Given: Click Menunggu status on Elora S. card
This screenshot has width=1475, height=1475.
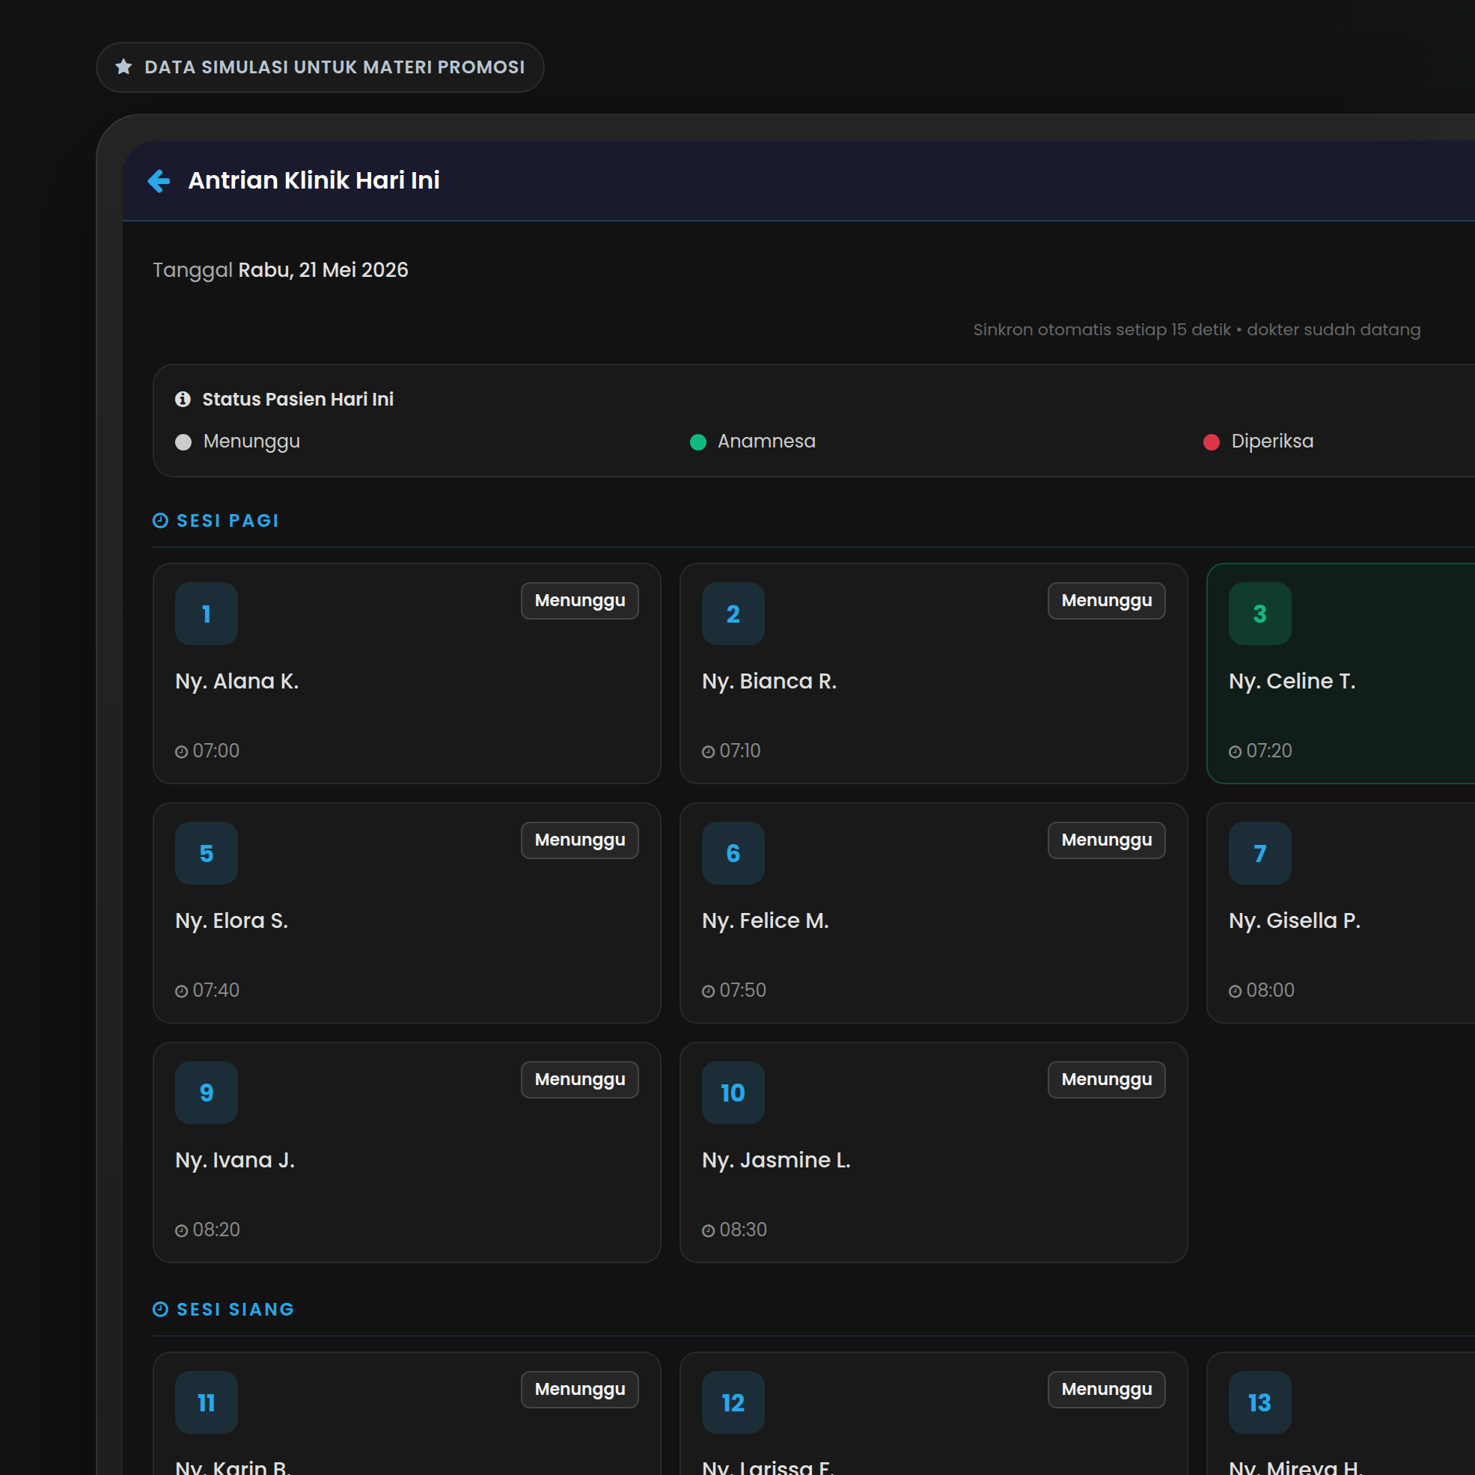Looking at the screenshot, I should [x=579, y=840].
